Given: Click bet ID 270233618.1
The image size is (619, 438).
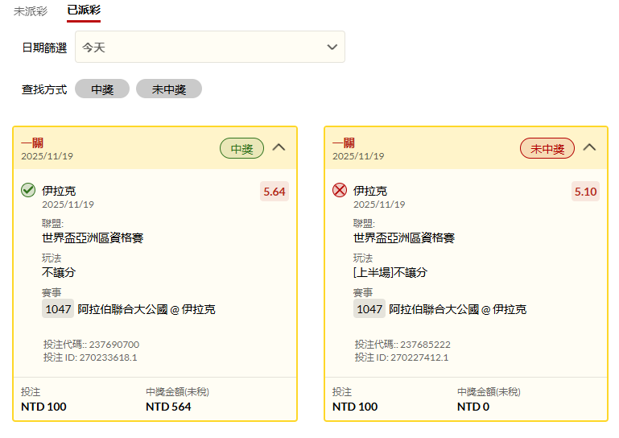Looking at the screenshot, I should pyautogui.click(x=90, y=357).
